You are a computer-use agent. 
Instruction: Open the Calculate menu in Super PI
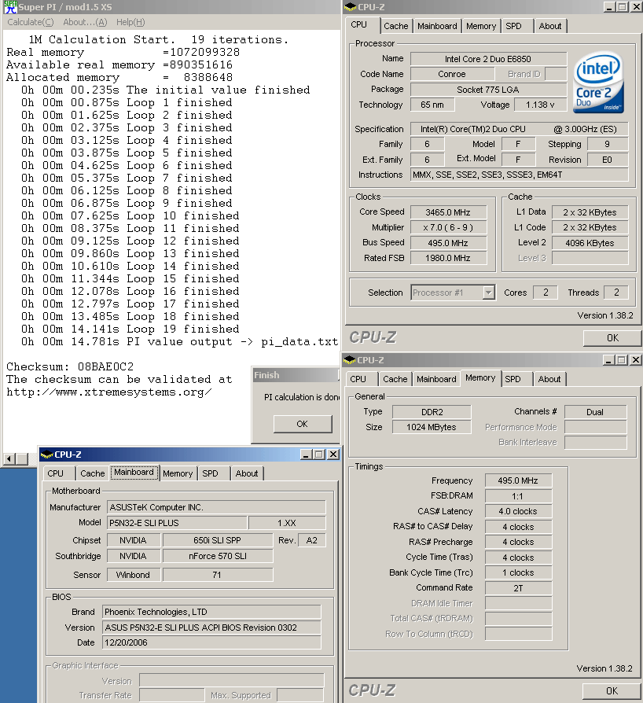point(31,22)
